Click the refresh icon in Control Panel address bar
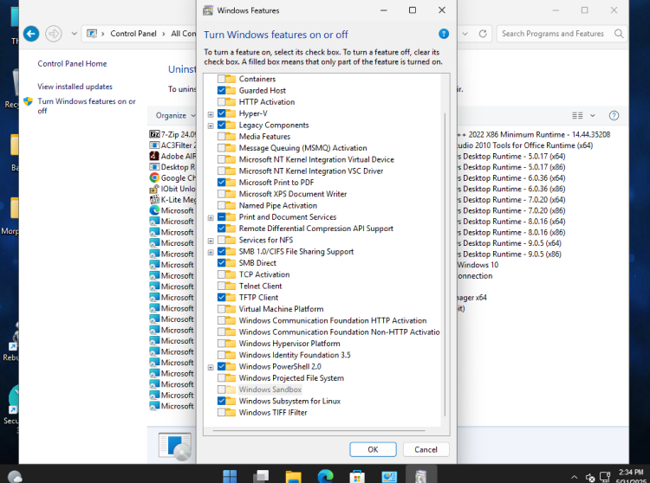Screen dimensions: 650x483 [x=483, y=34]
